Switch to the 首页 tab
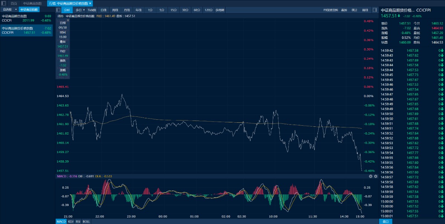Screen dimensions: 445x224 click(14, 3)
